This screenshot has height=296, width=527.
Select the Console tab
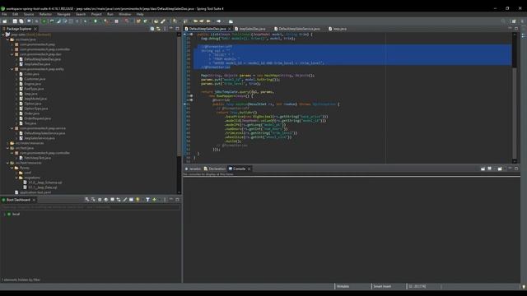click(239, 169)
